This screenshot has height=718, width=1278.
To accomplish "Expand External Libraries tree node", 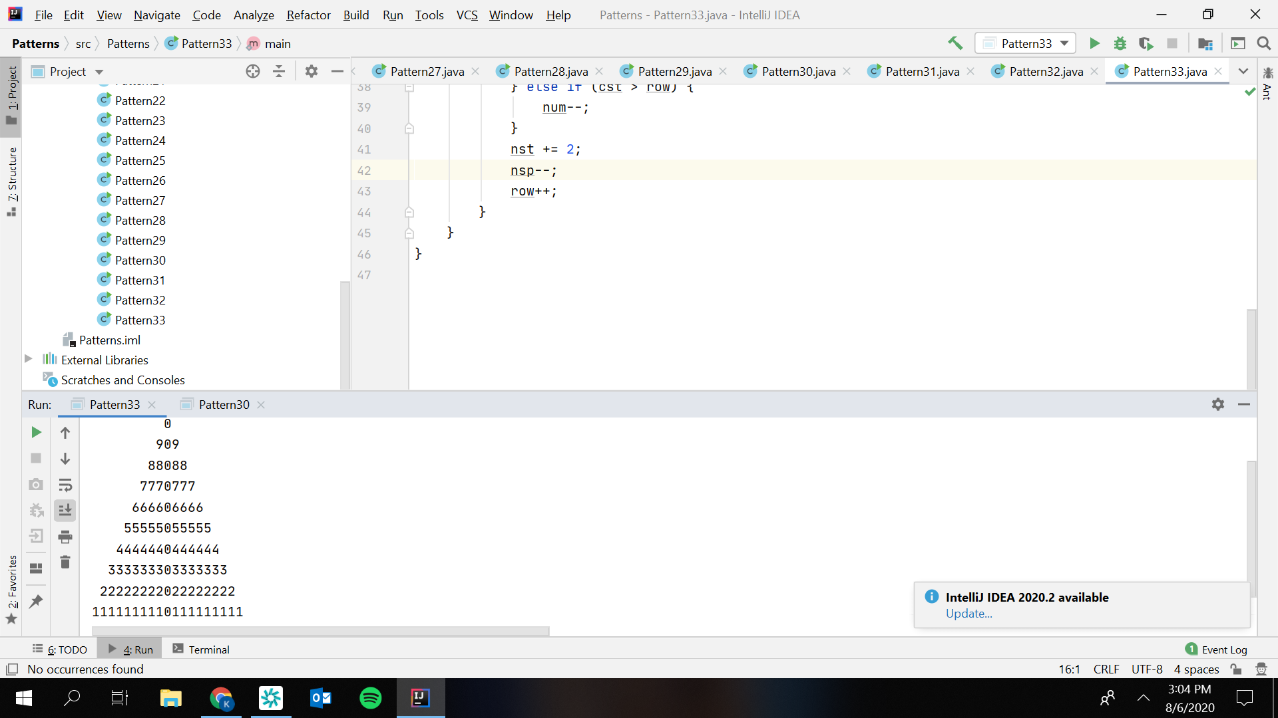I will [28, 359].
